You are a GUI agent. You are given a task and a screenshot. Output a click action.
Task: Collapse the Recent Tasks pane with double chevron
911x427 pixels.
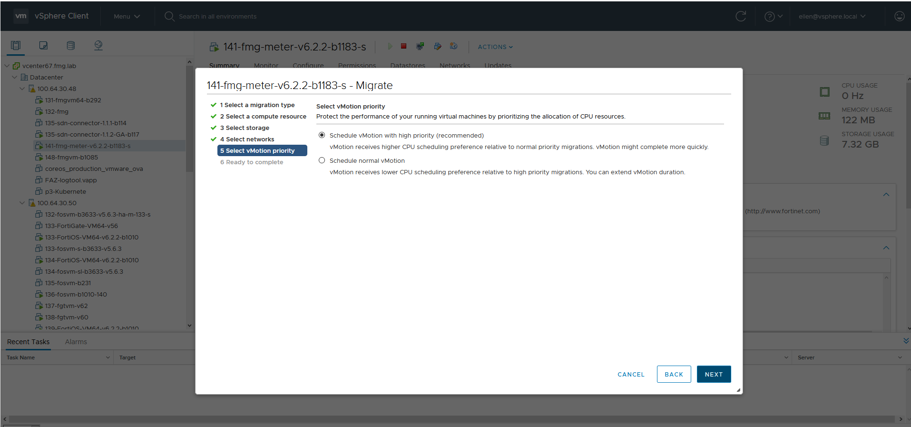[x=906, y=341]
